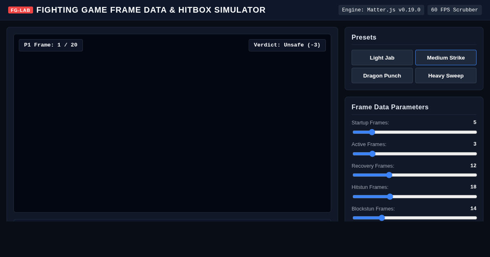
Task: Click the Engine: Matter.js v0.19.0 badge
Action: (x=381, y=10)
